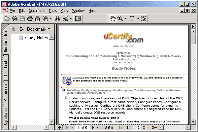198x132 pixels.
Task: Go to the previous page
Action: pyautogui.click(x=72, y=128)
